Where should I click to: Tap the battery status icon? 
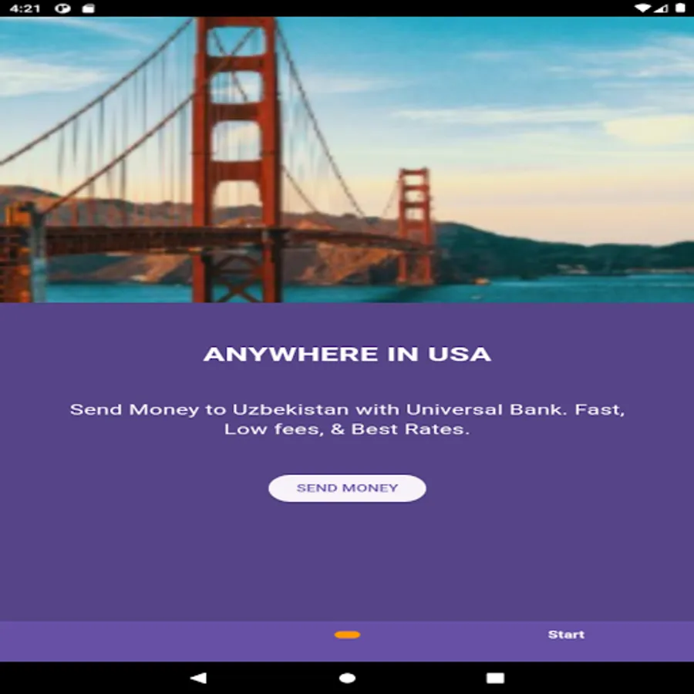click(680, 8)
